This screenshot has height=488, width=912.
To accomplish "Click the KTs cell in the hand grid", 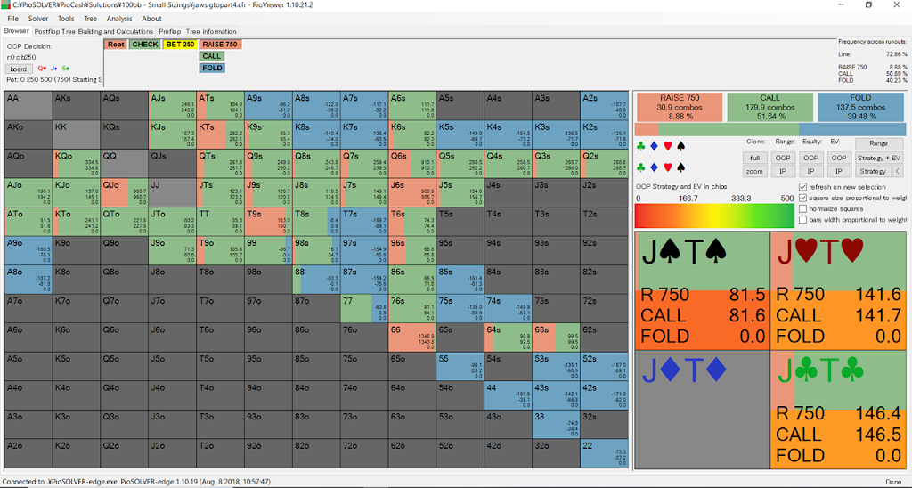I will pos(220,134).
